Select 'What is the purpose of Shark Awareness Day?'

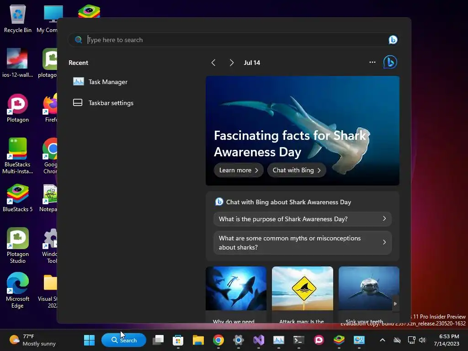click(x=303, y=219)
